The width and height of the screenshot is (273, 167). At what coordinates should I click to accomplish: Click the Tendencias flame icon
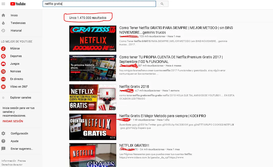(x=3, y=23)
